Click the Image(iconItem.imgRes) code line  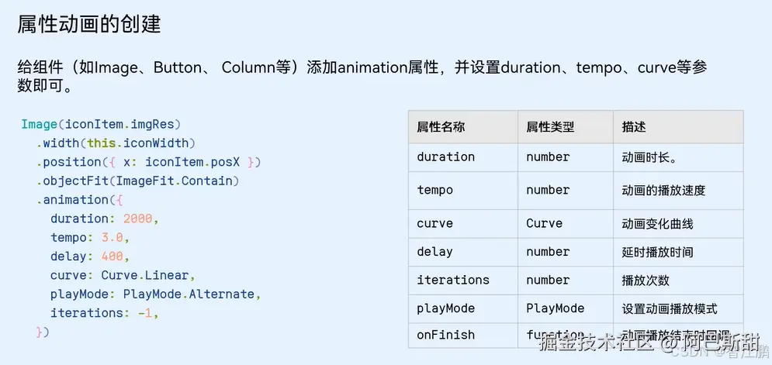(x=101, y=124)
